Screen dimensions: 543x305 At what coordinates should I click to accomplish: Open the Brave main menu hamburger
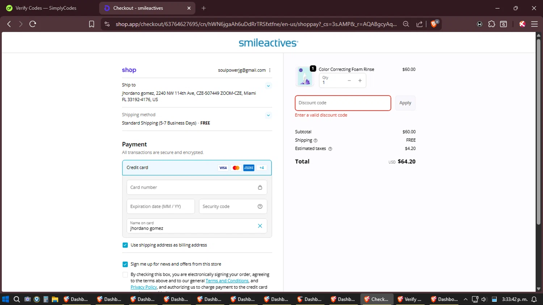coord(534,24)
